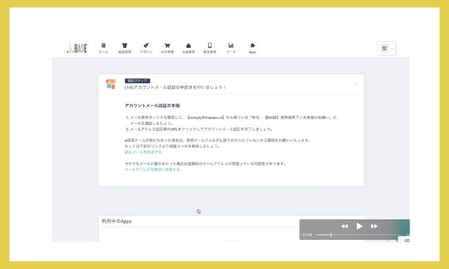The image size is (449, 269).
Task: Fast forward the video overlay
Action: (x=374, y=226)
